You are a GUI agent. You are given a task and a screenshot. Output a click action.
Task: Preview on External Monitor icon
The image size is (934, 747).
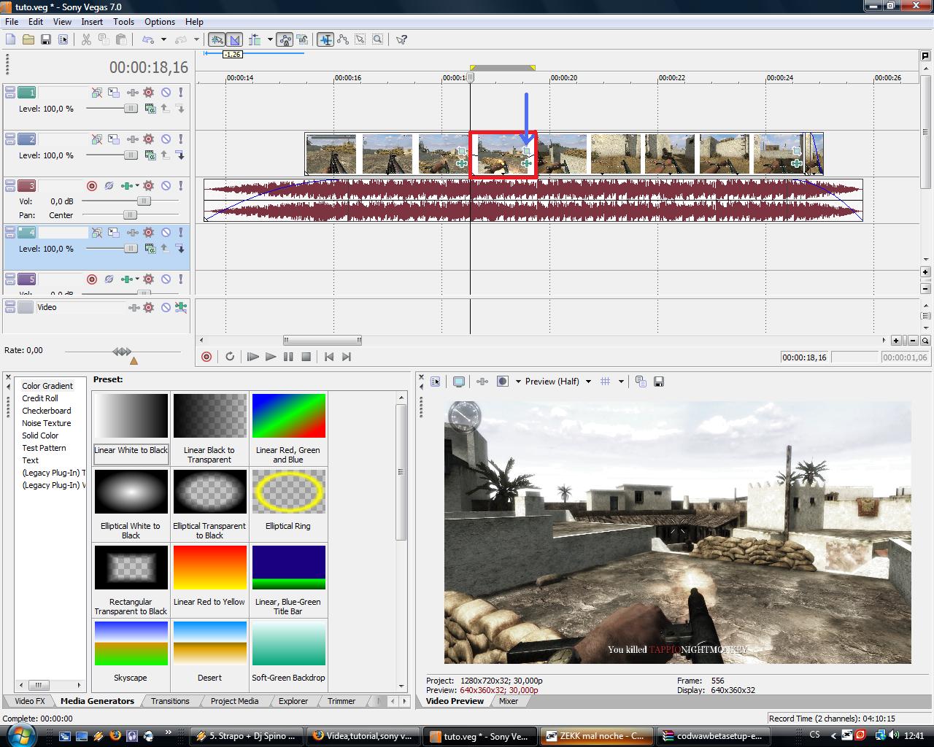pyautogui.click(x=459, y=382)
